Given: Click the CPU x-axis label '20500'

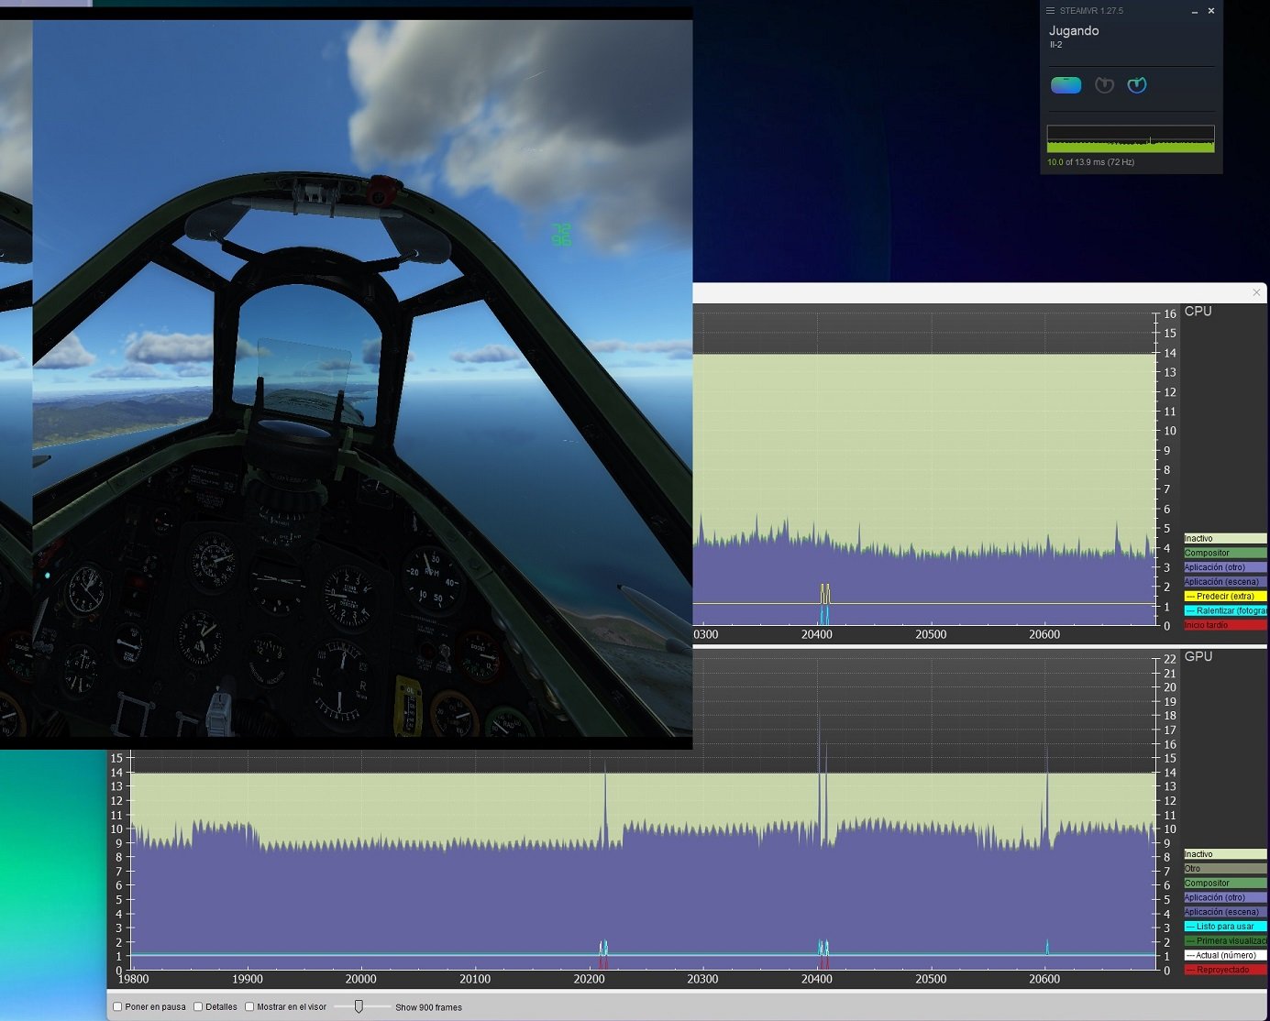Looking at the screenshot, I should tap(931, 634).
